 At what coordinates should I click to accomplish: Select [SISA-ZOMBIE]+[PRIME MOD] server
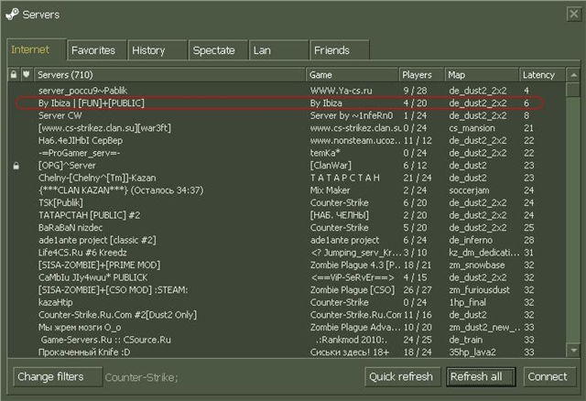coord(286,266)
